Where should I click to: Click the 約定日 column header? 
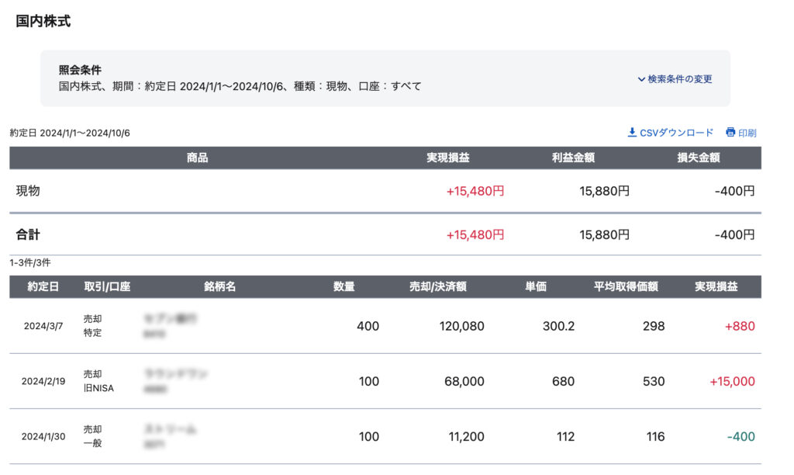tap(43, 286)
